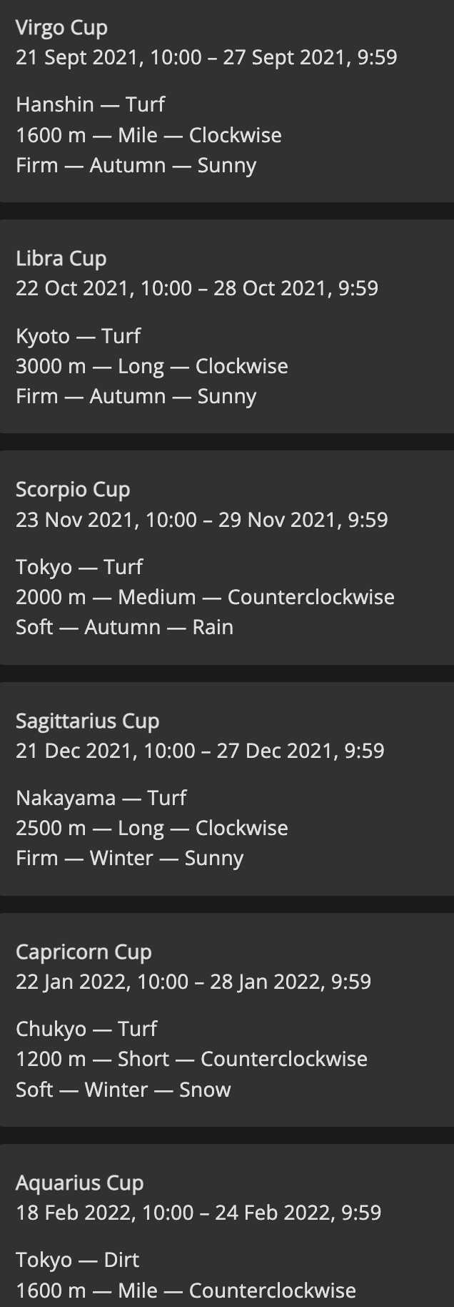Click 2000 m Medium Counterclockwise text
454x1307 pixels.
(205, 597)
